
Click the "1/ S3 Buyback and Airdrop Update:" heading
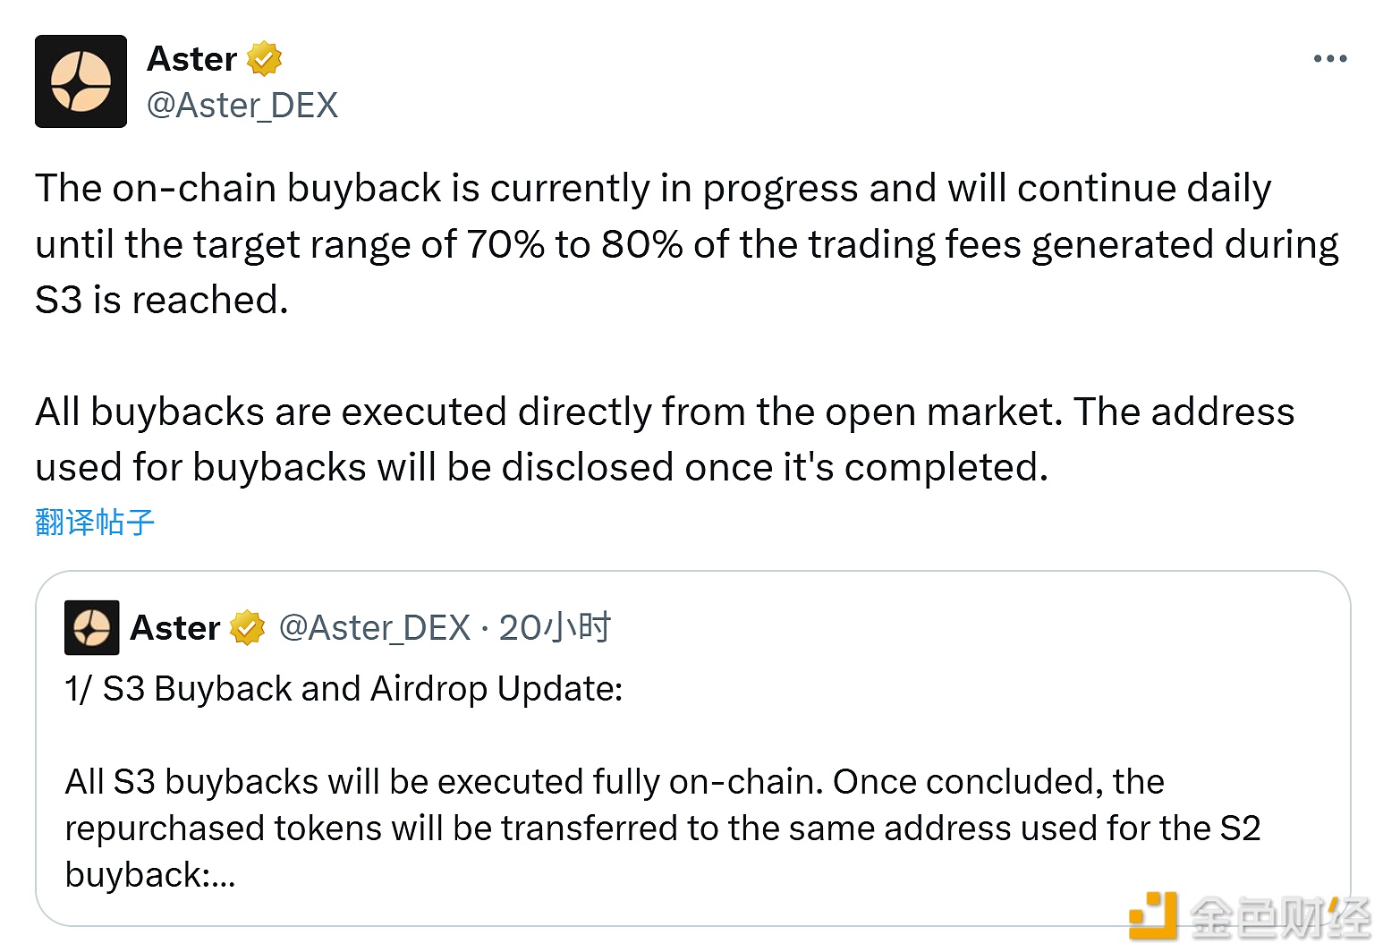(344, 689)
